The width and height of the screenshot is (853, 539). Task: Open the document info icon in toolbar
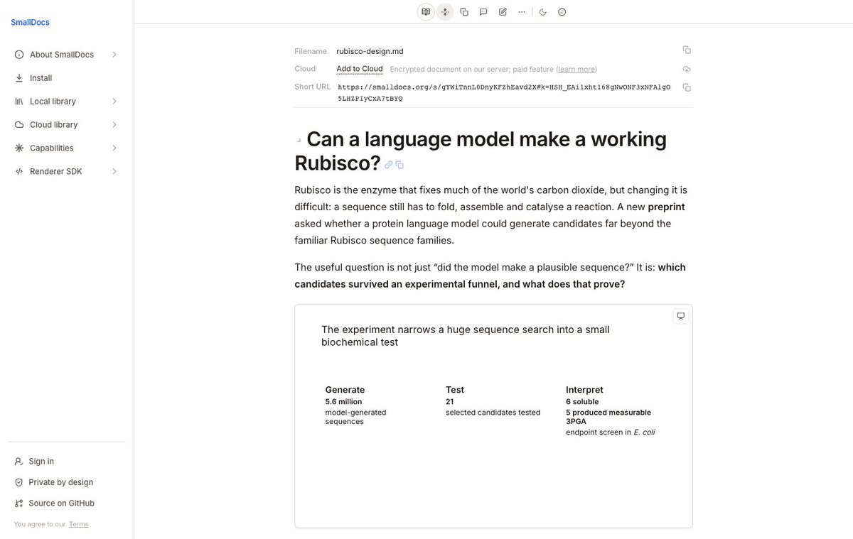[x=562, y=12]
